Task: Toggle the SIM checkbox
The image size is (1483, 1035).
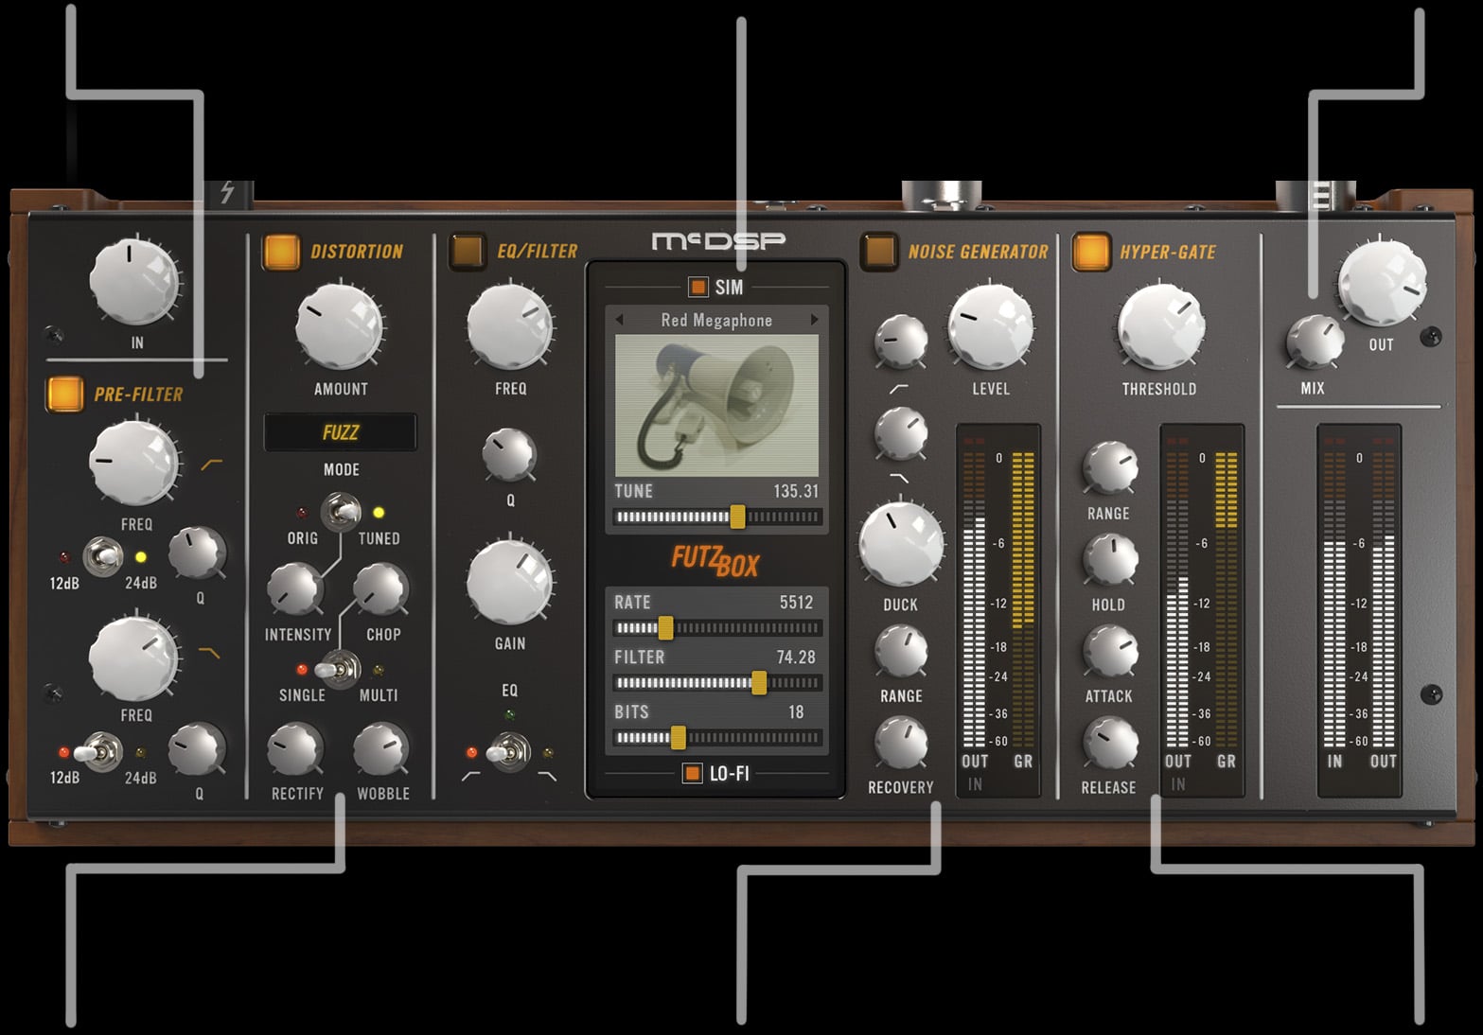Action: tap(698, 287)
